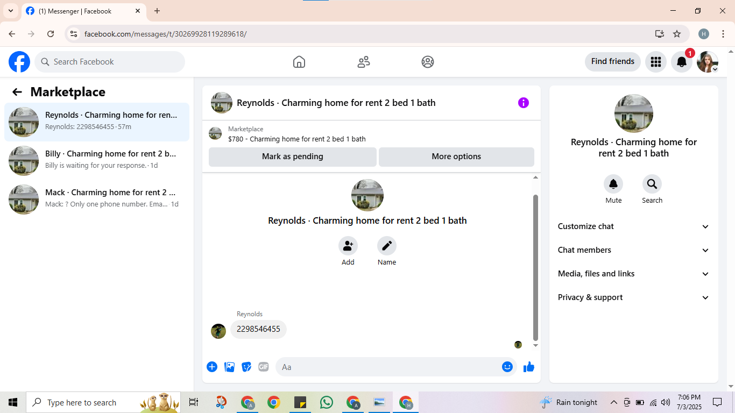Image resolution: width=735 pixels, height=413 pixels.
Task: Open the taskbar clock showing 7:06 PM
Action: tap(689, 402)
